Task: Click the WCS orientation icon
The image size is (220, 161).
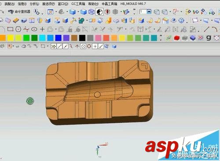Action: point(176,12)
